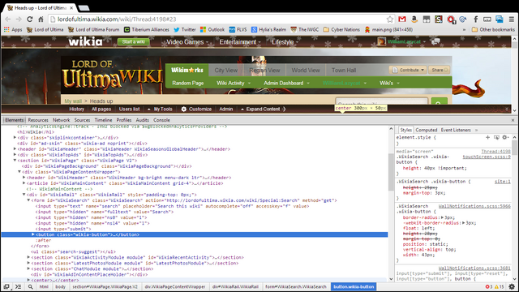Open Contribute dropdown button
519x292 pixels.
408,70
